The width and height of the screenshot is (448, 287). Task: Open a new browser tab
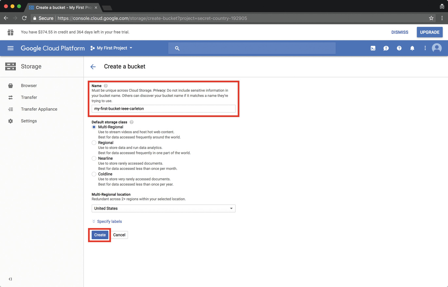pyautogui.click(x=107, y=8)
